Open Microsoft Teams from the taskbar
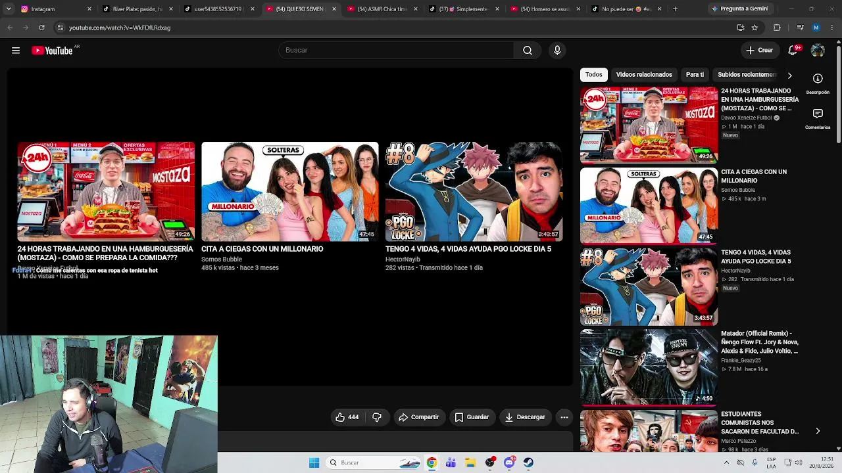The height and width of the screenshot is (473, 842). (x=451, y=462)
